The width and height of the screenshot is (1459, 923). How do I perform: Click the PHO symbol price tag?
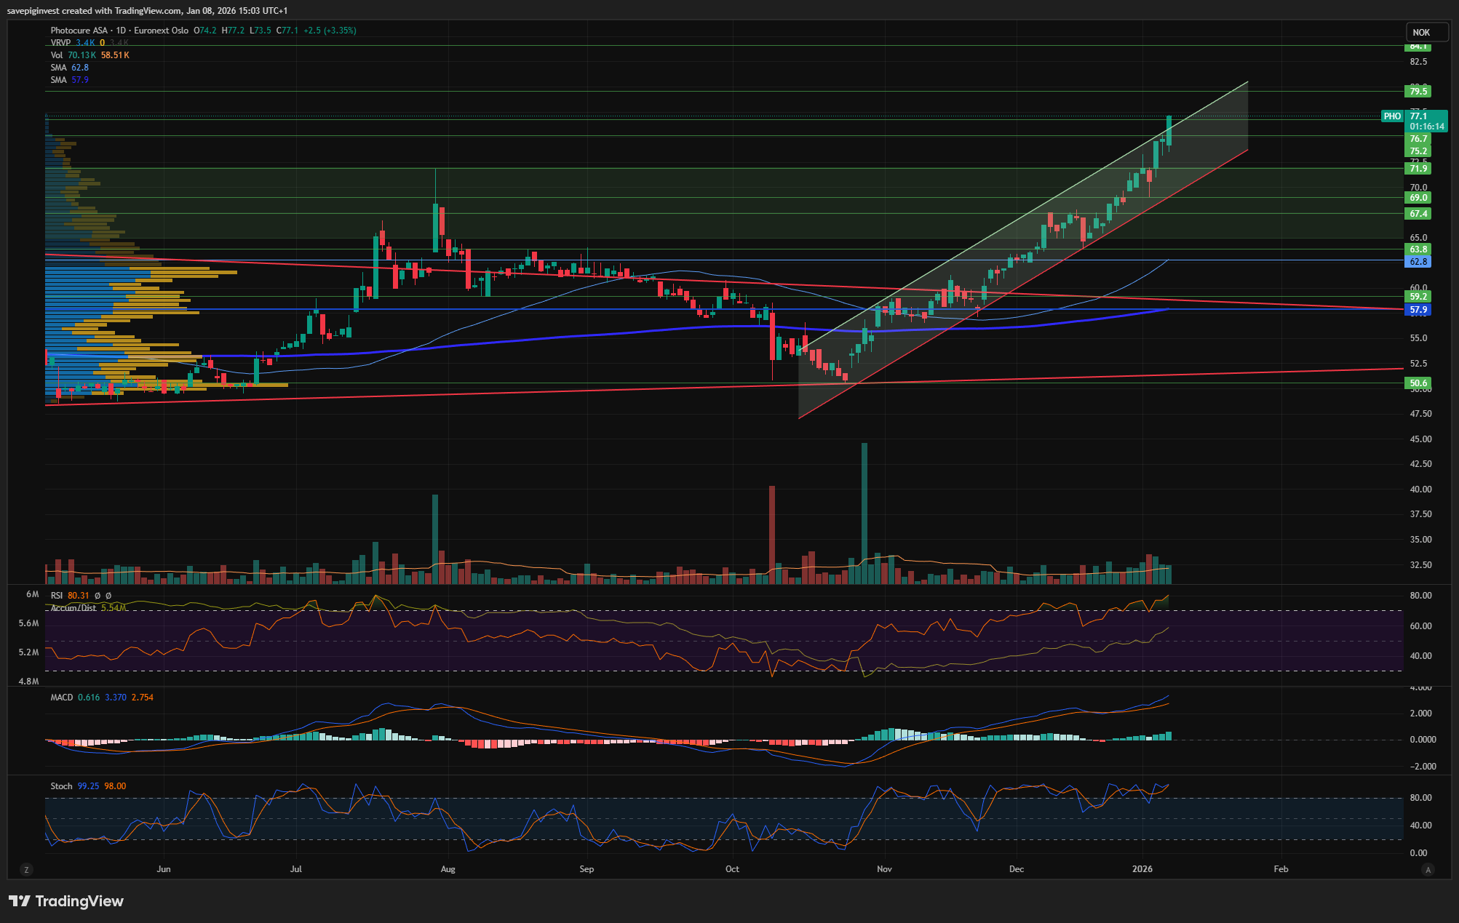click(1391, 116)
